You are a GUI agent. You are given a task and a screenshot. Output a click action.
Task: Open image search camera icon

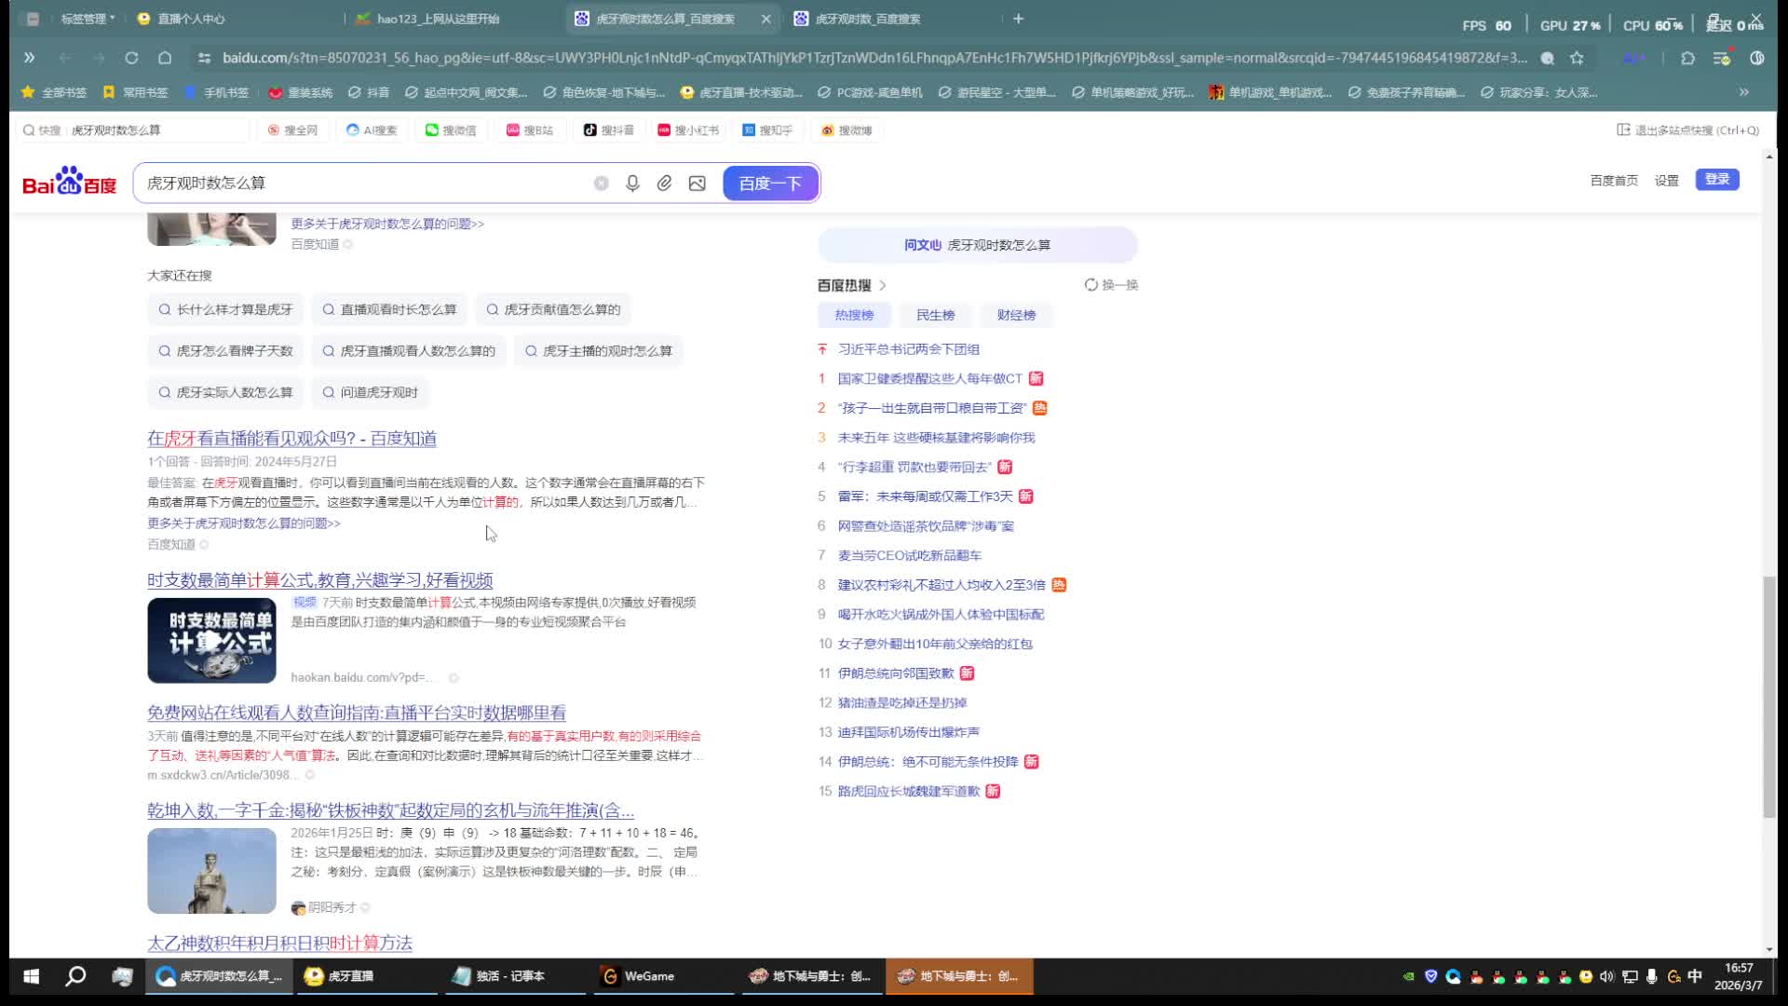point(697,184)
